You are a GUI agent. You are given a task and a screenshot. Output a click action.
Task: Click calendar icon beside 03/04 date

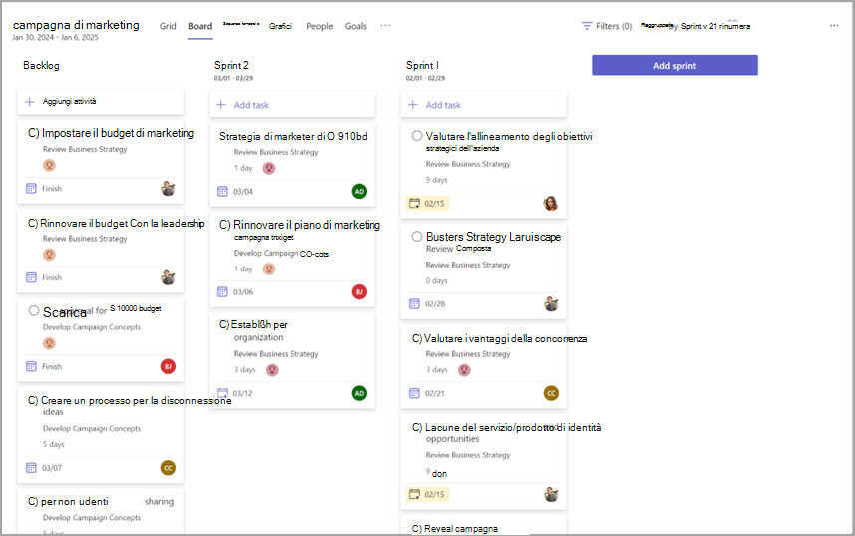(x=222, y=191)
